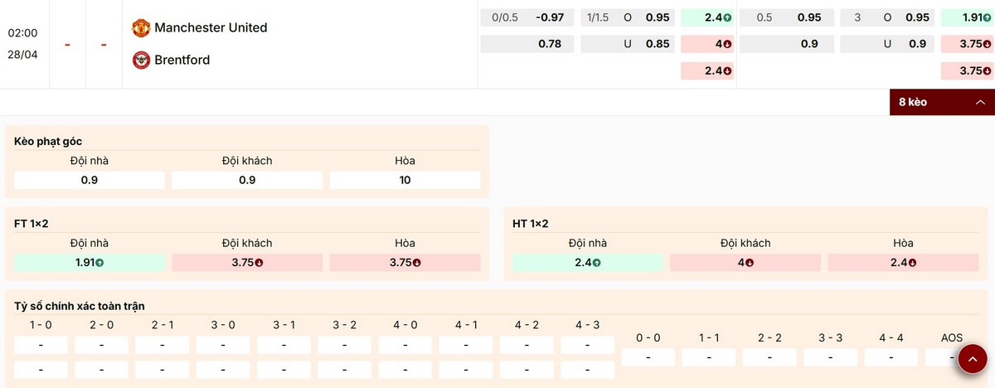This screenshot has width=995, height=388.
Task: Choose the 0.78 handicap odds for Brentford
Action: (x=527, y=44)
